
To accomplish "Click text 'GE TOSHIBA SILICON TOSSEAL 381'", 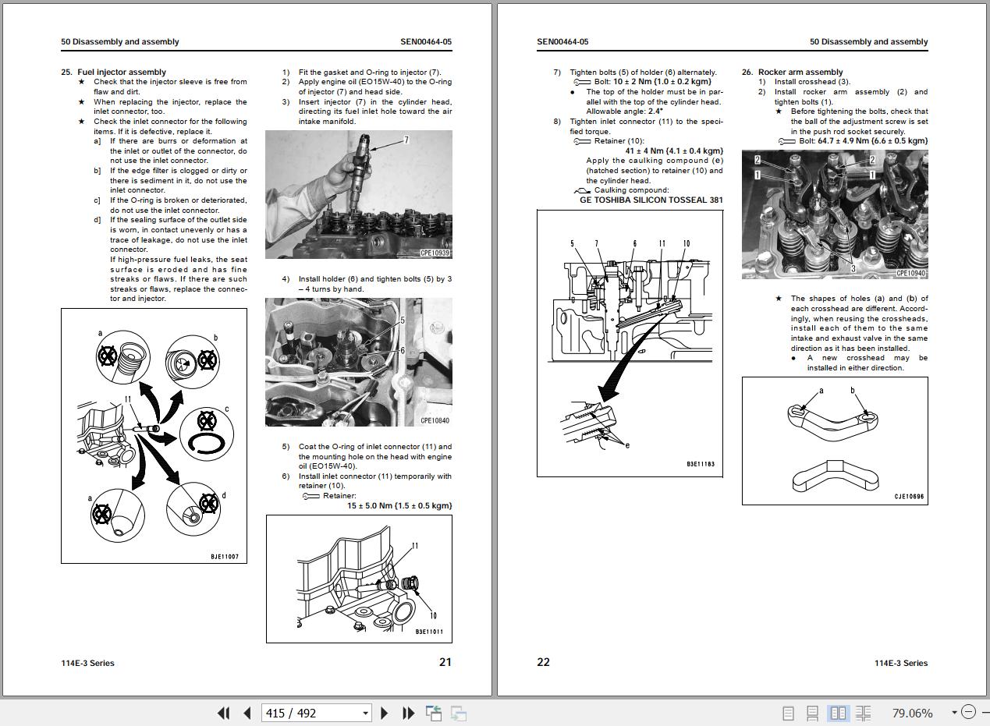I will [x=651, y=200].
